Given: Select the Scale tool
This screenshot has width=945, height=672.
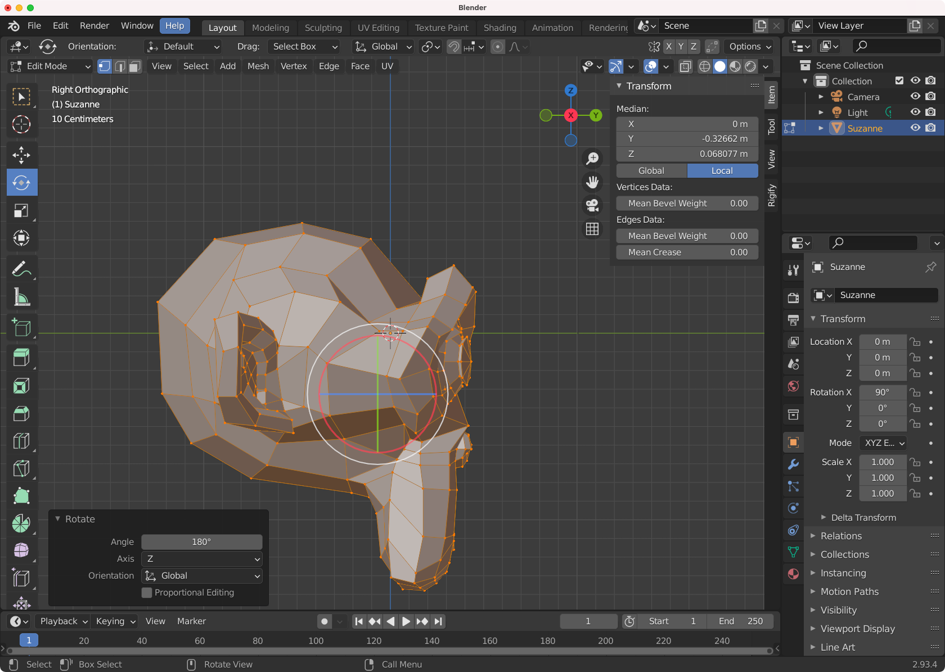Looking at the screenshot, I should coord(21,210).
